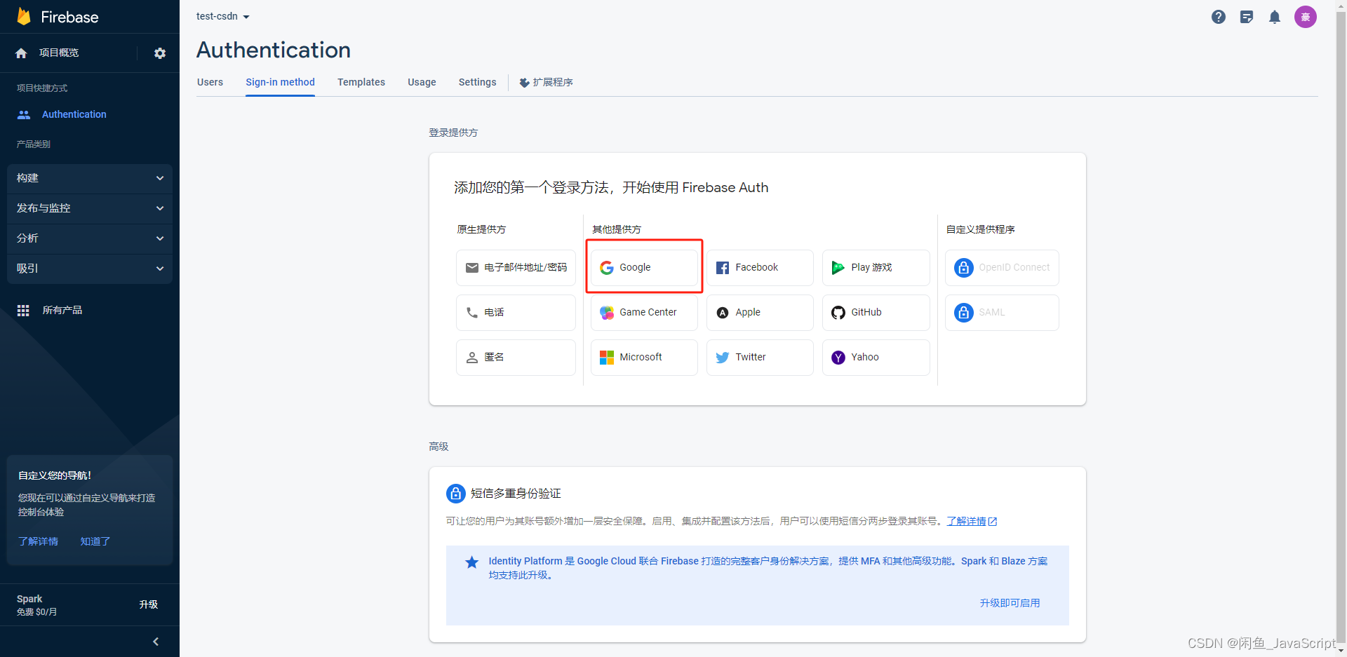
Task: Open help question mark icon
Action: (1219, 17)
